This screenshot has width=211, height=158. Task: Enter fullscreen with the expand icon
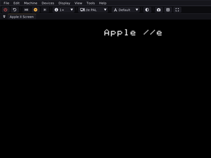click(177, 10)
